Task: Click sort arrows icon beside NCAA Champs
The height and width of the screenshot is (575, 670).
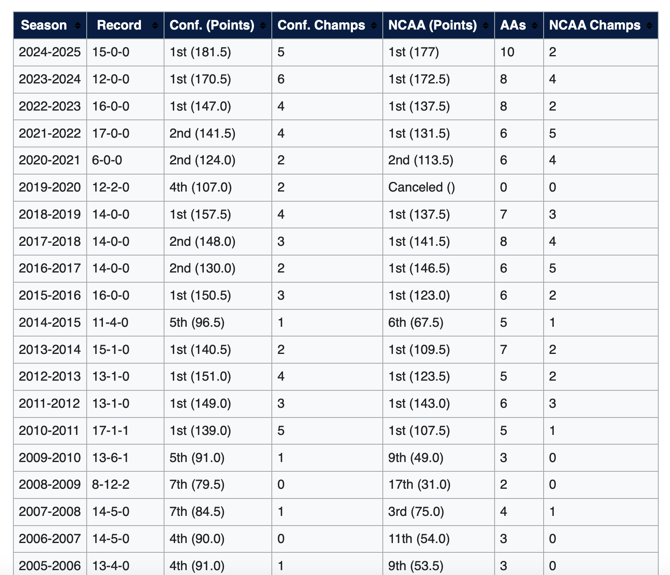Action: (x=649, y=26)
